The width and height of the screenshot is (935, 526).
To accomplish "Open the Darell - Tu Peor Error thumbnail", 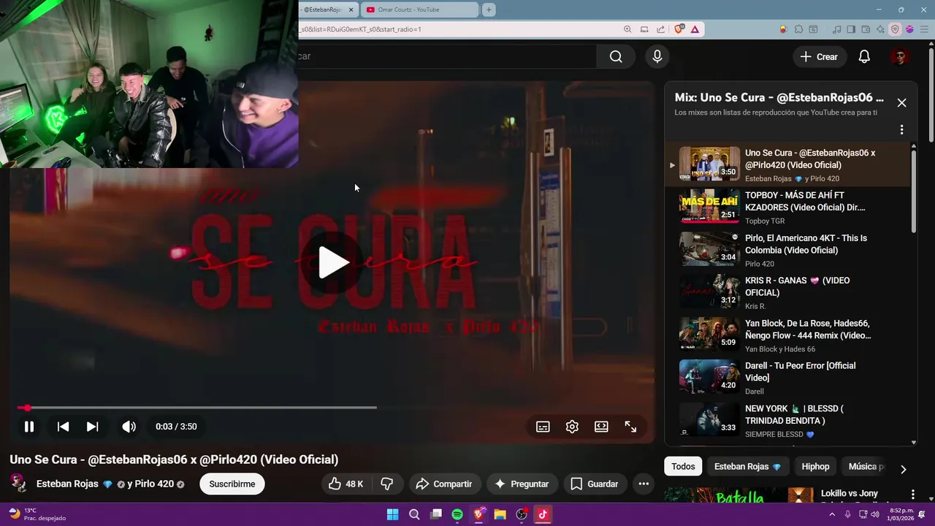I will 709,378.
